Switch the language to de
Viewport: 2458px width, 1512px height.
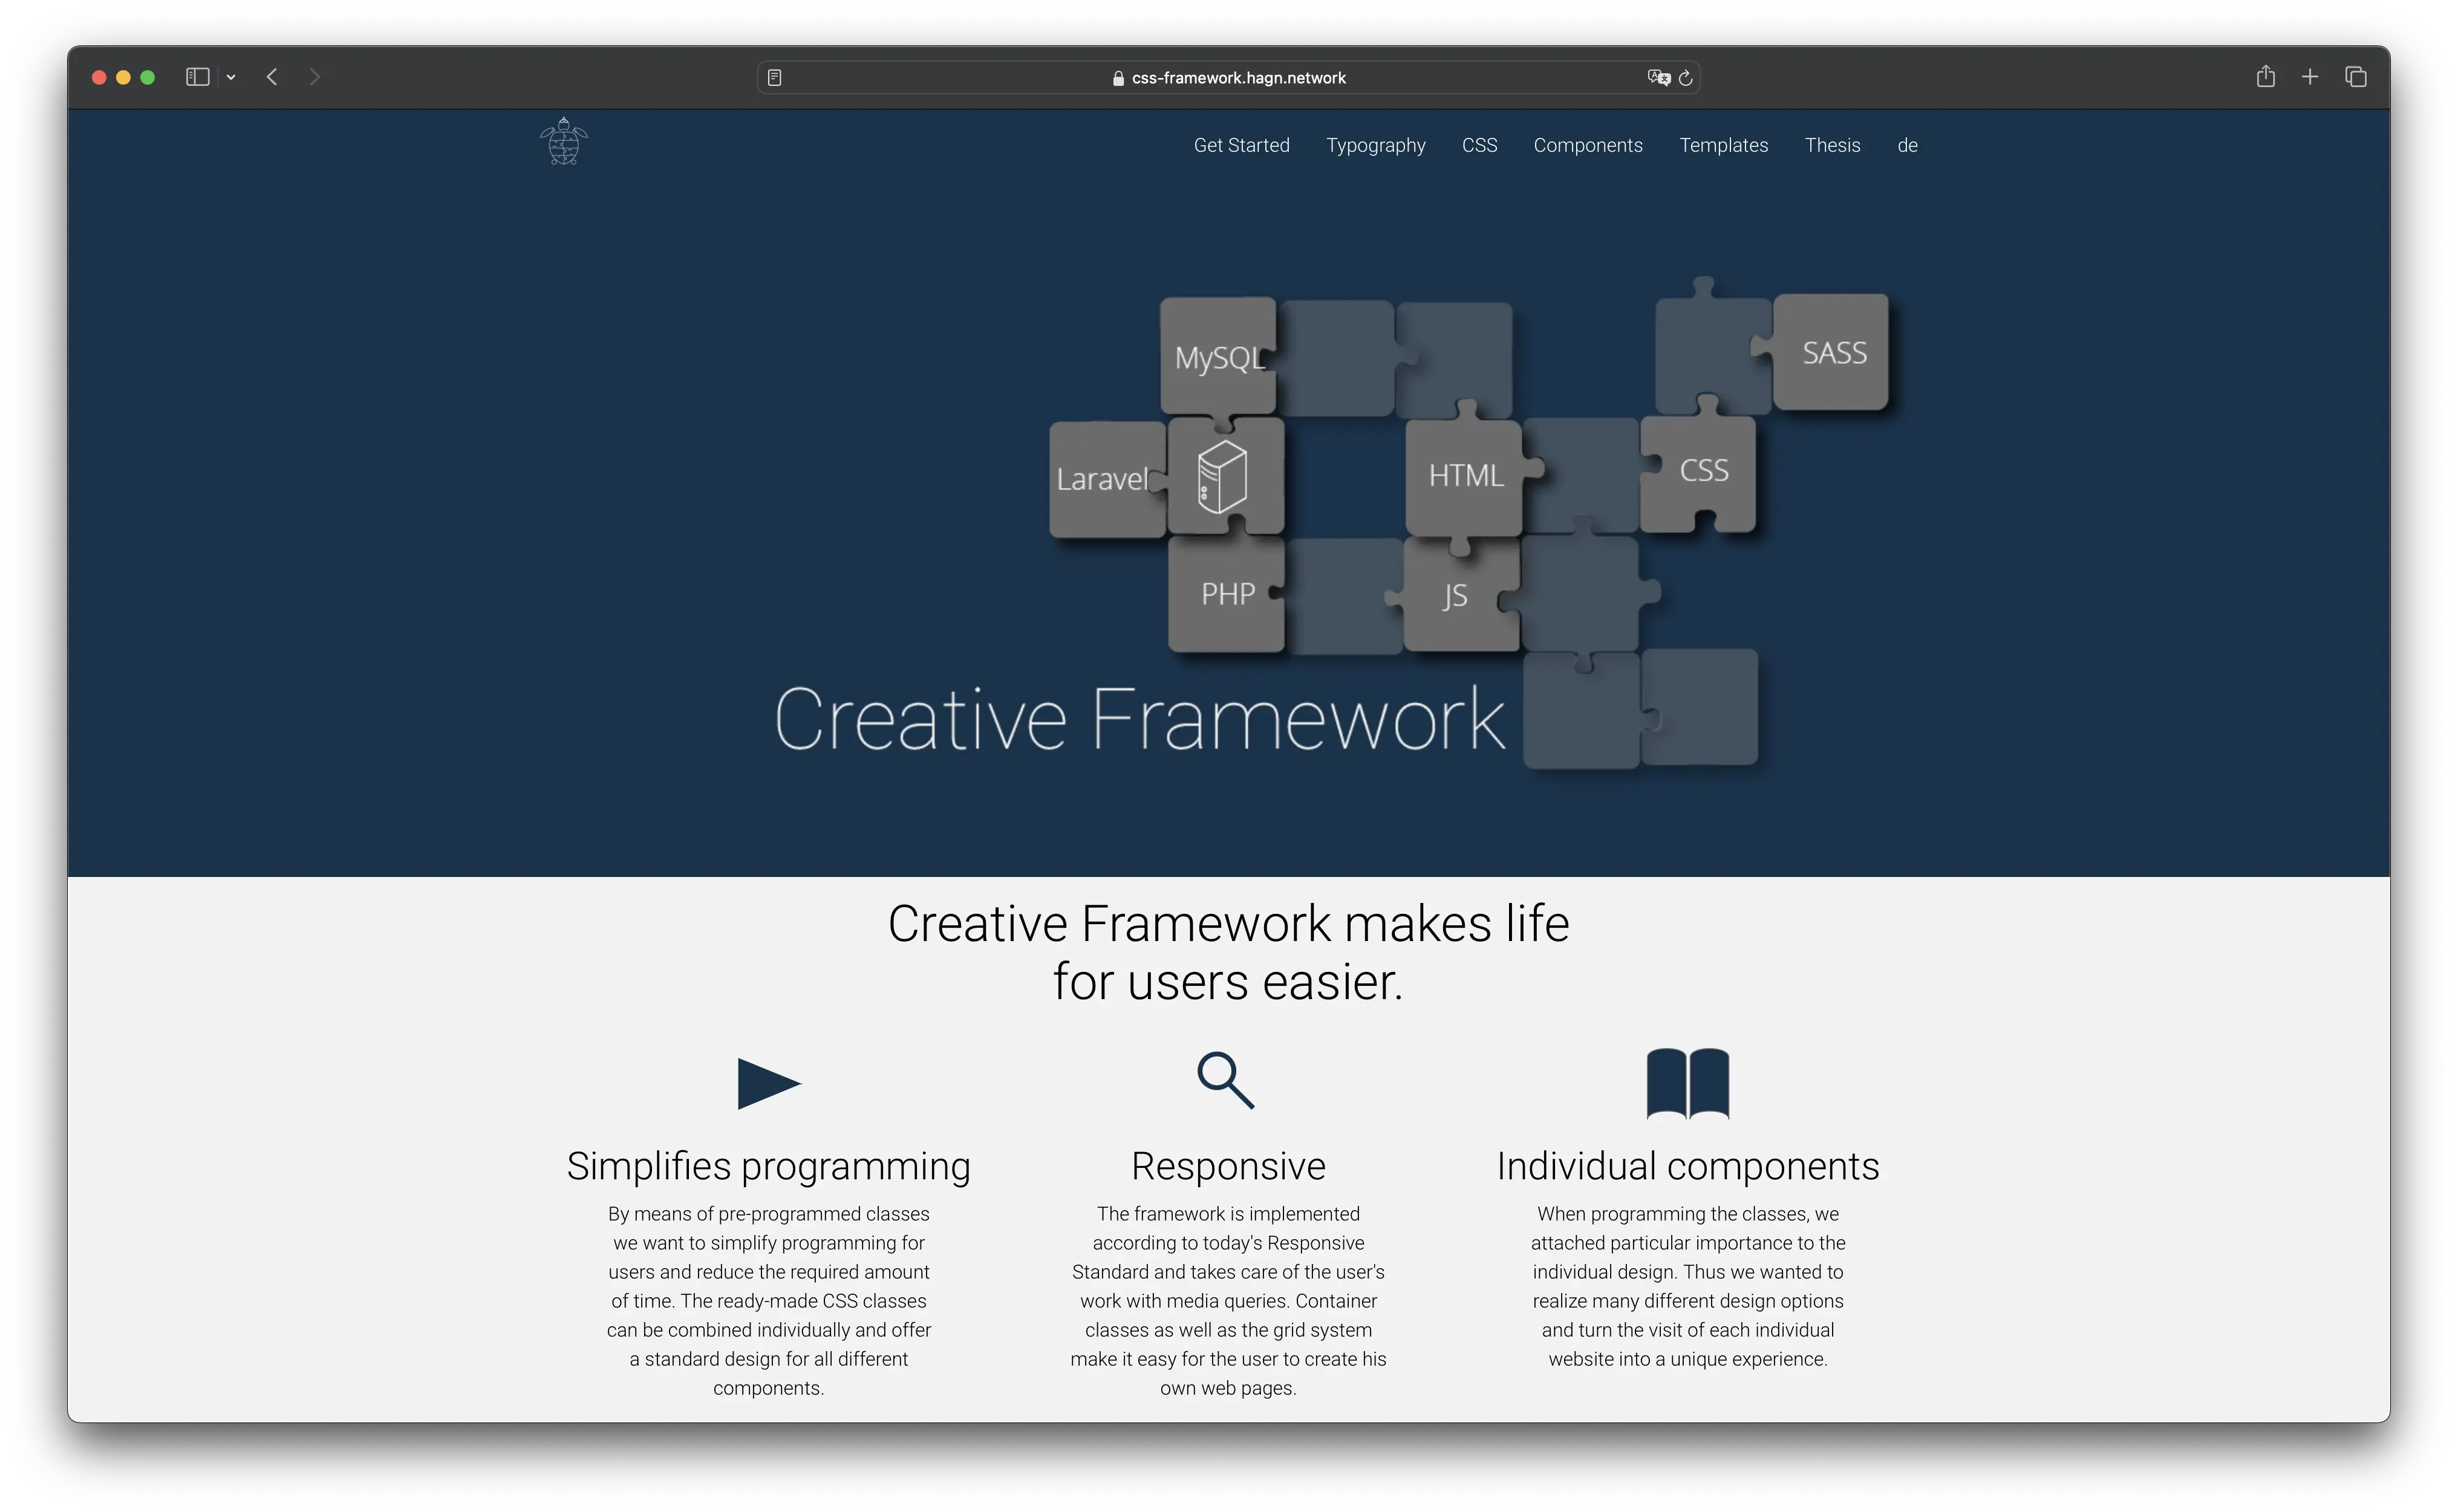coord(1907,145)
